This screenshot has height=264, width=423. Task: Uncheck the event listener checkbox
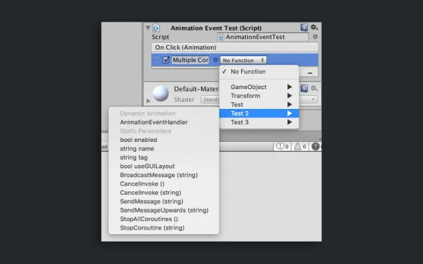166,60
